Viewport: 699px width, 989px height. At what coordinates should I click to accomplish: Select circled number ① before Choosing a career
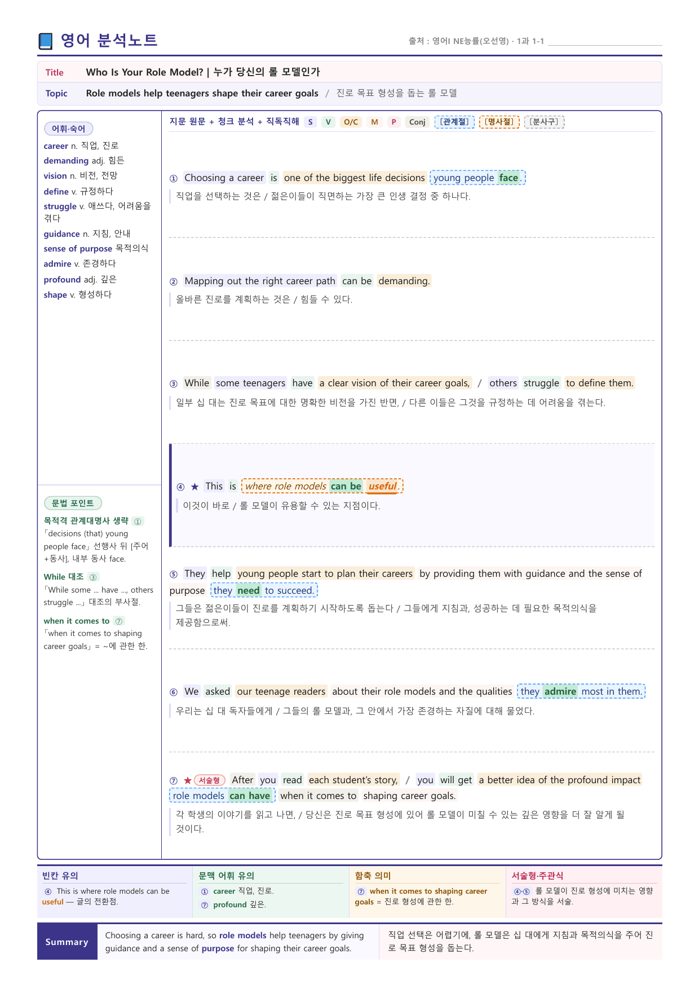(x=174, y=179)
